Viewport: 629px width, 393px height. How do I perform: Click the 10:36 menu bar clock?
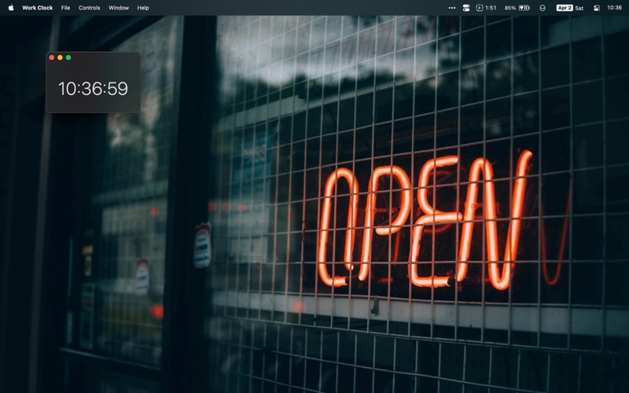pyautogui.click(x=614, y=8)
